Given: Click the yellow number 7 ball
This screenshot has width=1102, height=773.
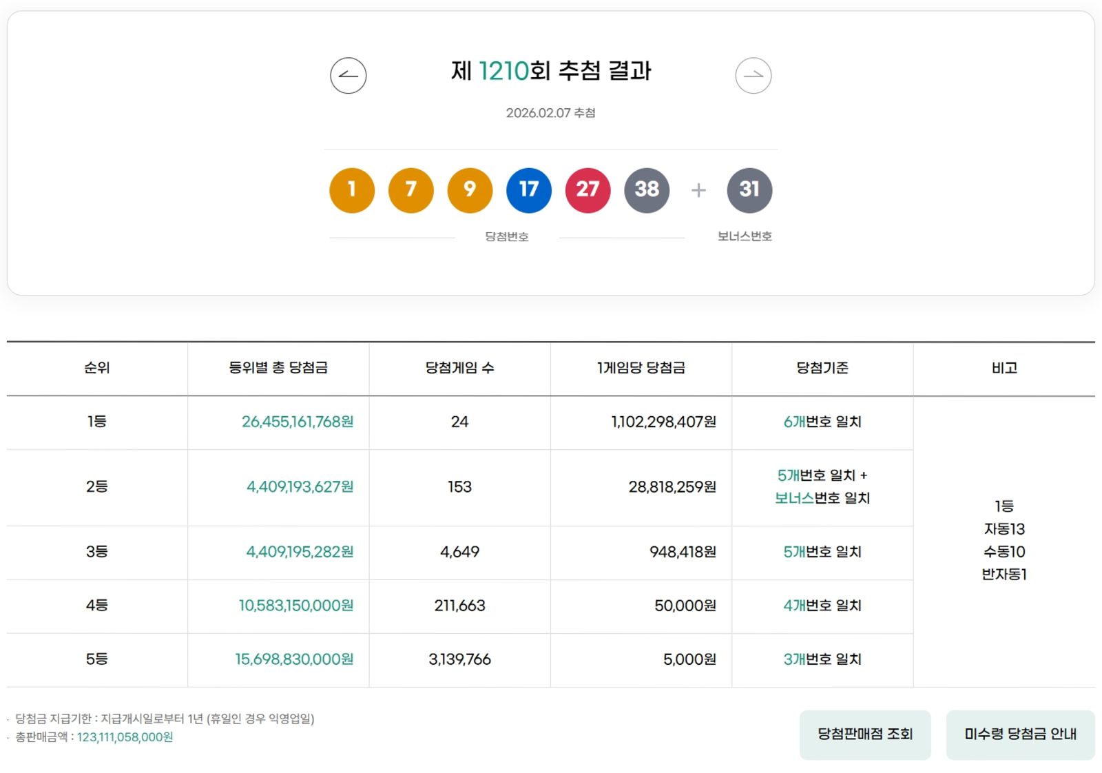Looking at the screenshot, I should point(411,190).
